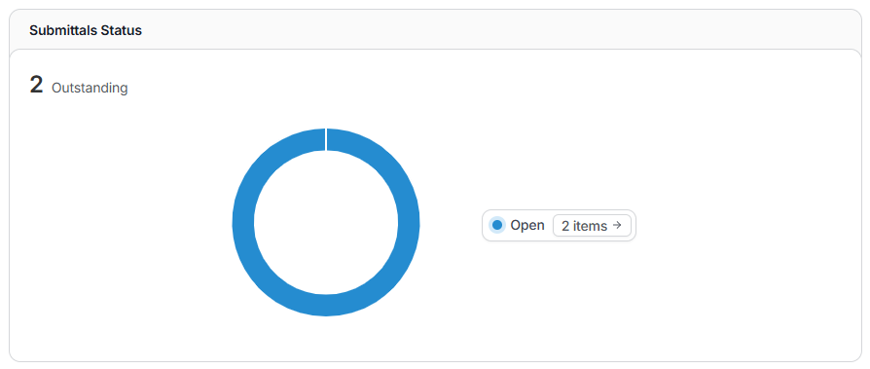Image resolution: width=870 pixels, height=369 pixels.
Task: Click the left arc of the donut
Action: [242, 222]
